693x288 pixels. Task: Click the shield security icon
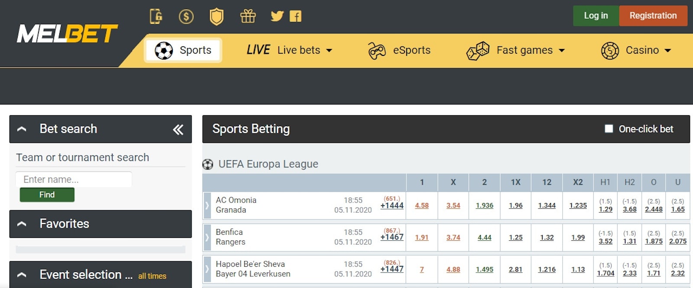point(217,17)
